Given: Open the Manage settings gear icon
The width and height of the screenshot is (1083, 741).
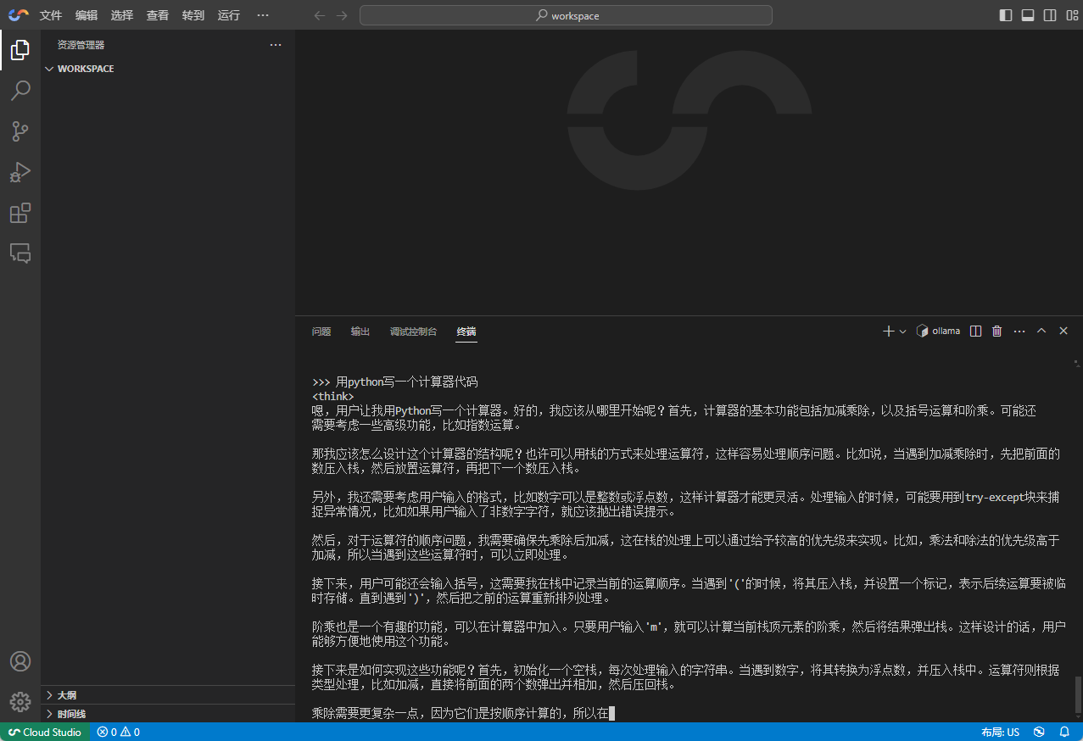Looking at the screenshot, I should [x=20, y=701].
